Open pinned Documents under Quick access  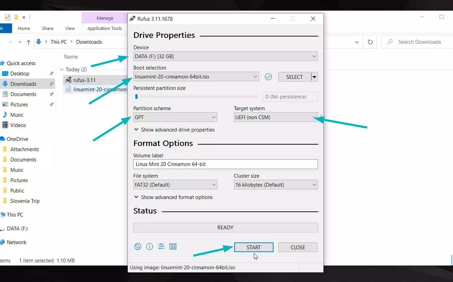click(23, 94)
